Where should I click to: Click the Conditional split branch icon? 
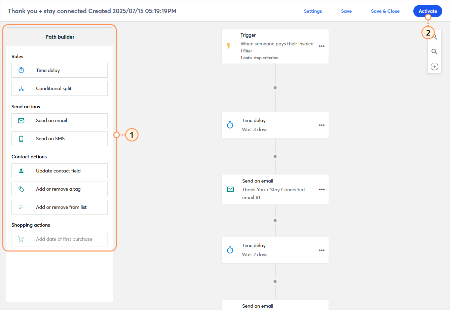point(21,88)
